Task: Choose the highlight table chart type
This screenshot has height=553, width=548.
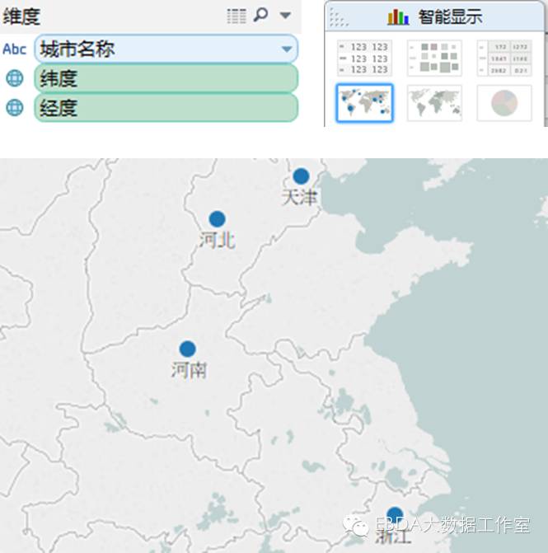Action: [504, 59]
